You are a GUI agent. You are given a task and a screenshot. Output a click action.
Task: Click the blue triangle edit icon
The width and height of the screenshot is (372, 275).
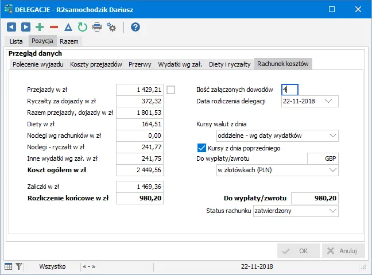[x=68, y=27]
